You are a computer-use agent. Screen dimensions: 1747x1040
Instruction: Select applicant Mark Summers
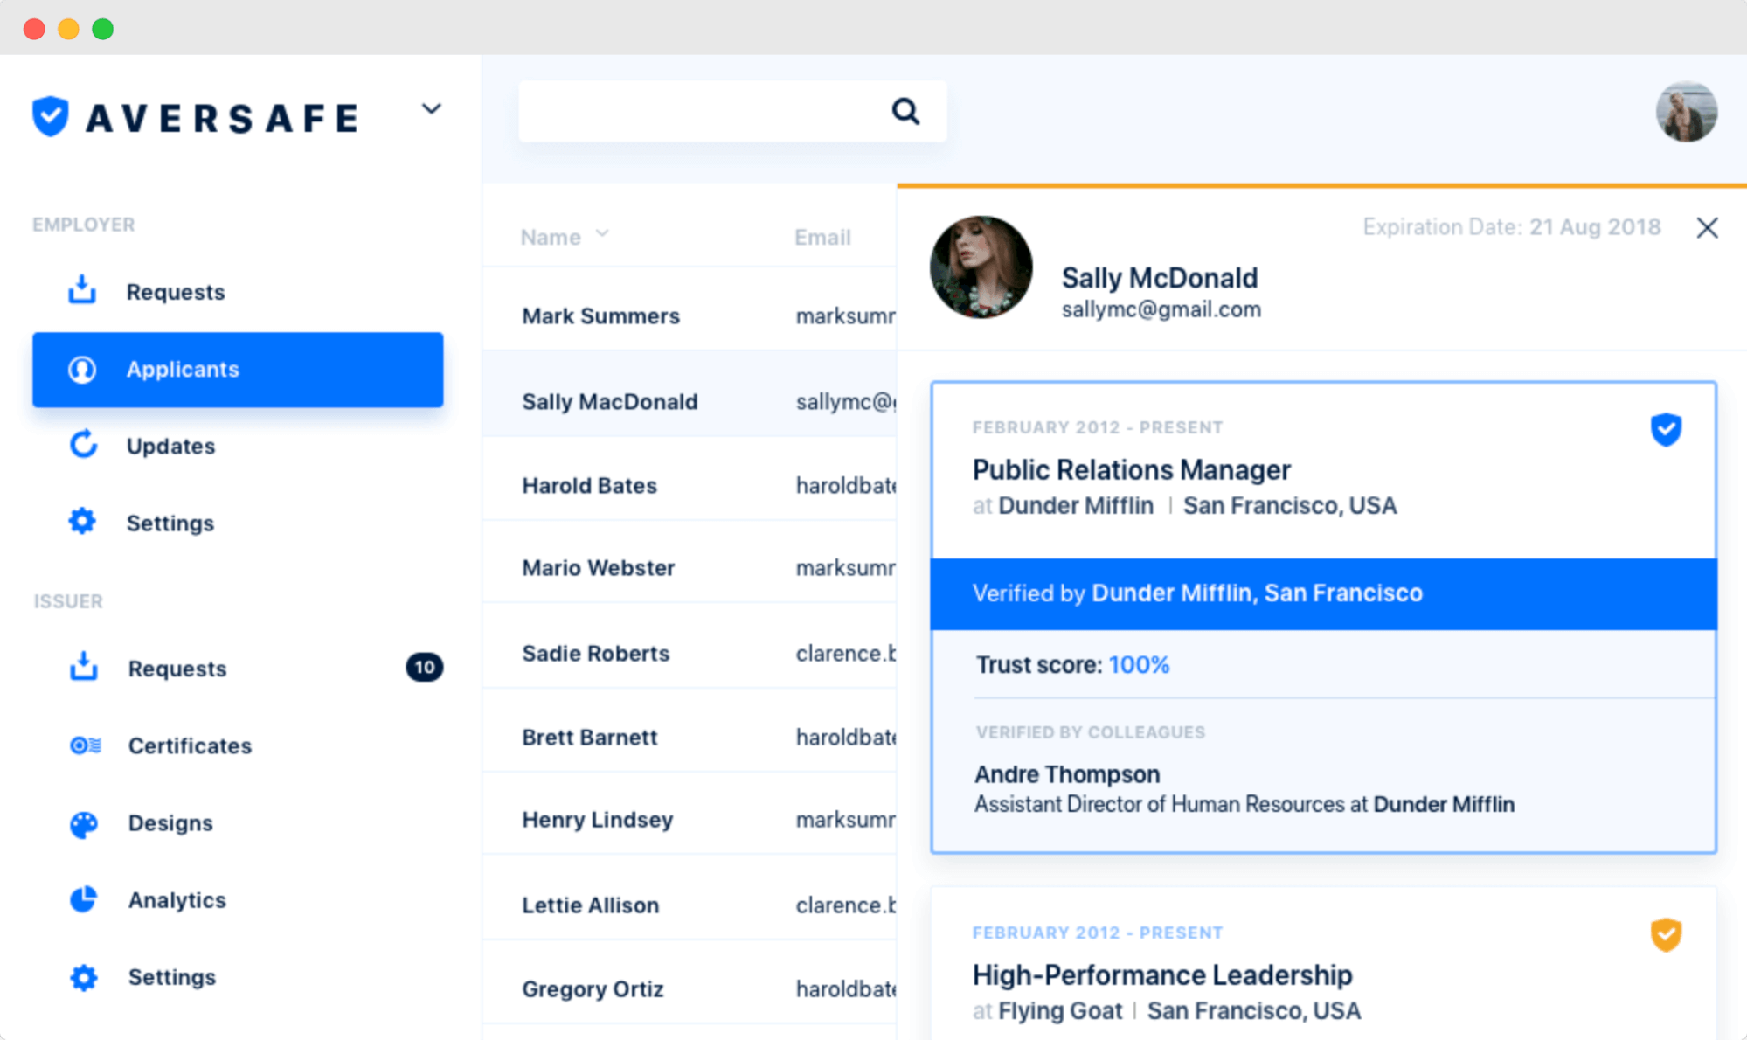click(601, 315)
